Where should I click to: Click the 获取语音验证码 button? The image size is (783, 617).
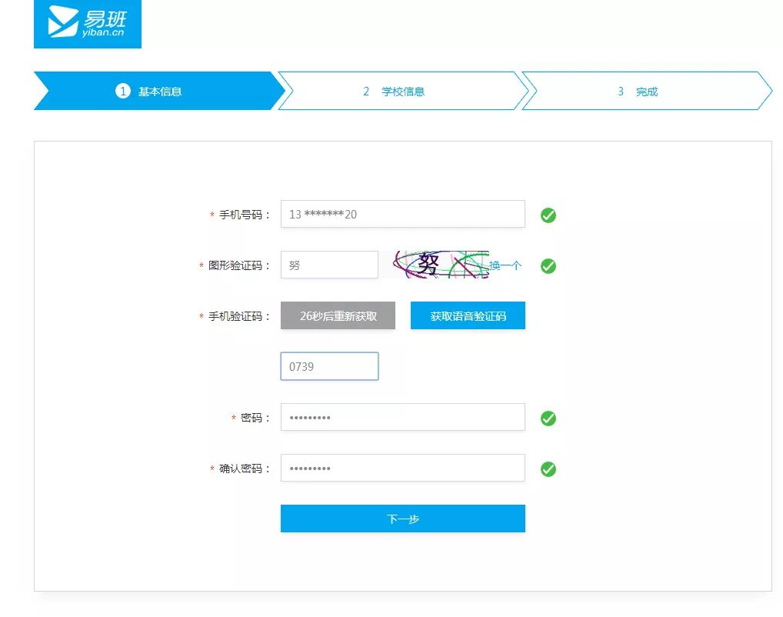pos(467,315)
